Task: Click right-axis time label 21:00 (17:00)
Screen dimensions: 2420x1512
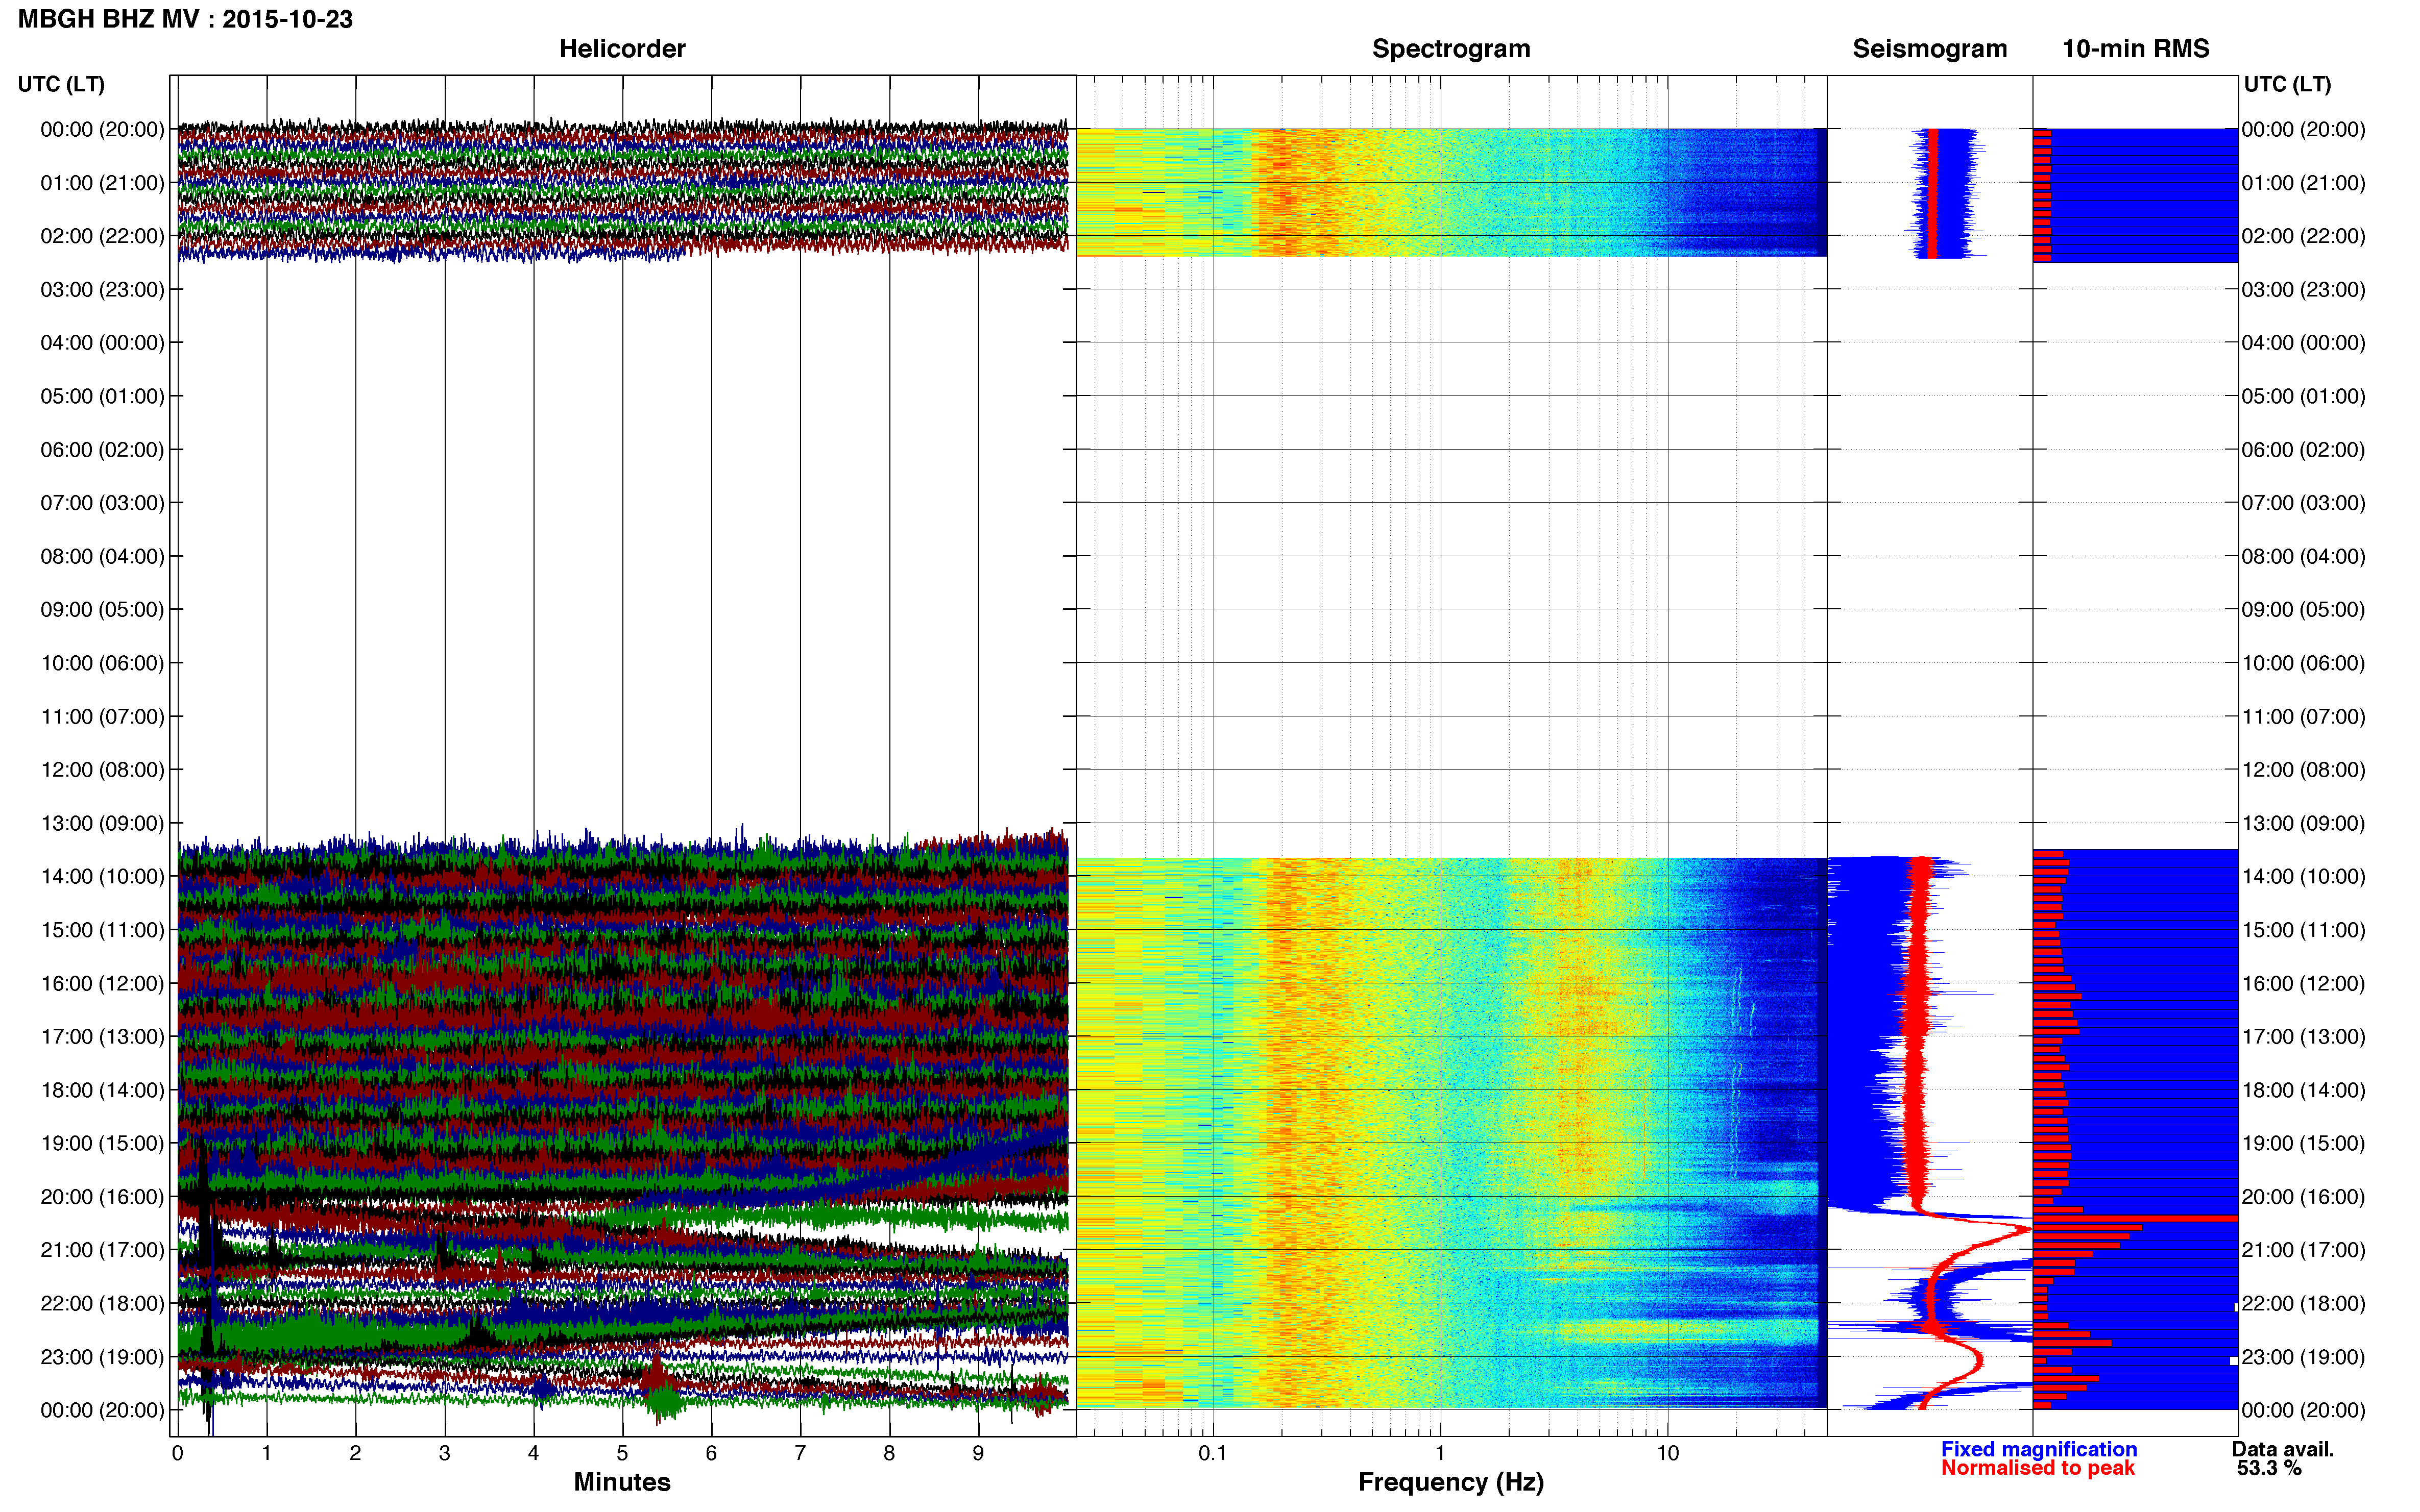Action: point(2303,1250)
